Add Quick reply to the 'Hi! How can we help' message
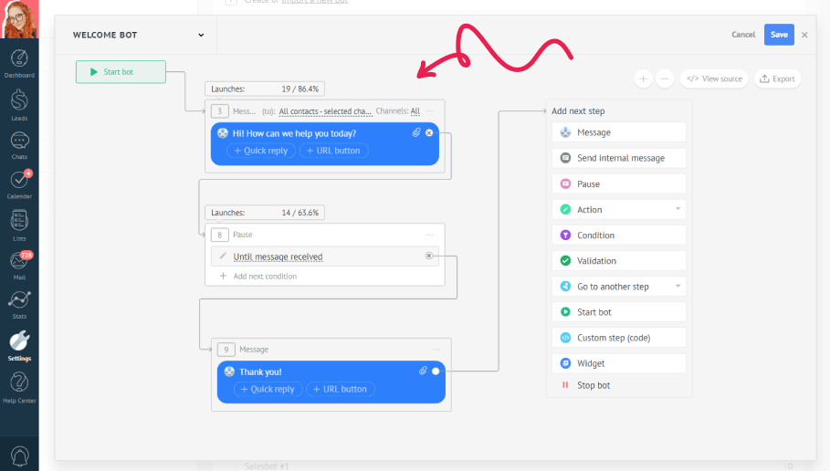This screenshot has height=471, width=830. tap(261, 151)
